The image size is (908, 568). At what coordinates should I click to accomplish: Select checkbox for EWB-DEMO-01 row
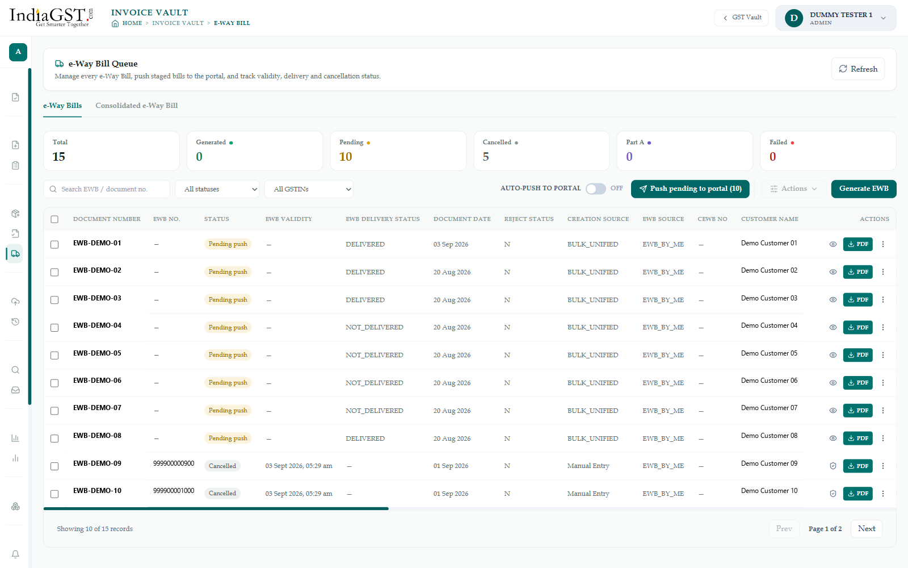coord(54,244)
